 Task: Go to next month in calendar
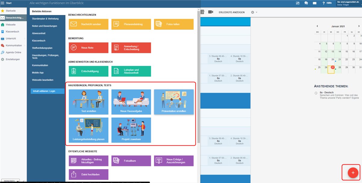(359, 26)
